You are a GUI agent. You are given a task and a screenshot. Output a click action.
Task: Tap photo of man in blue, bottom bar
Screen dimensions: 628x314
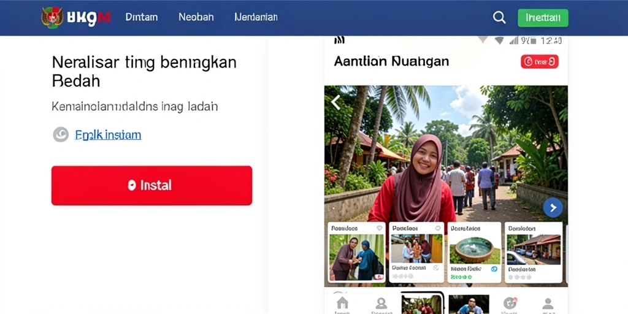tap(469, 304)
